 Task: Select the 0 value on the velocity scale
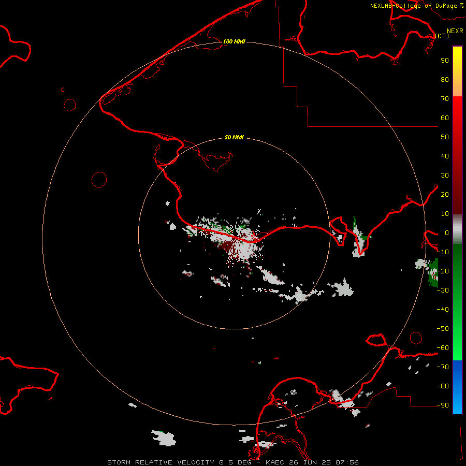(447, 232)
